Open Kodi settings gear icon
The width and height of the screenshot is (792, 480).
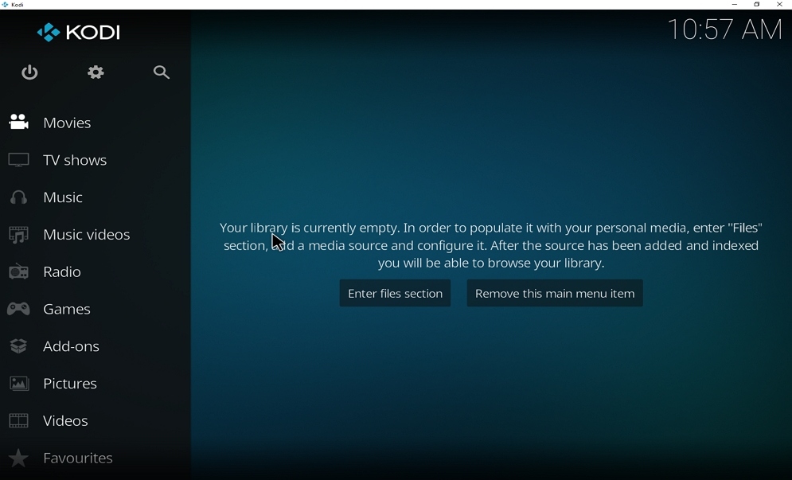[96, 72]
